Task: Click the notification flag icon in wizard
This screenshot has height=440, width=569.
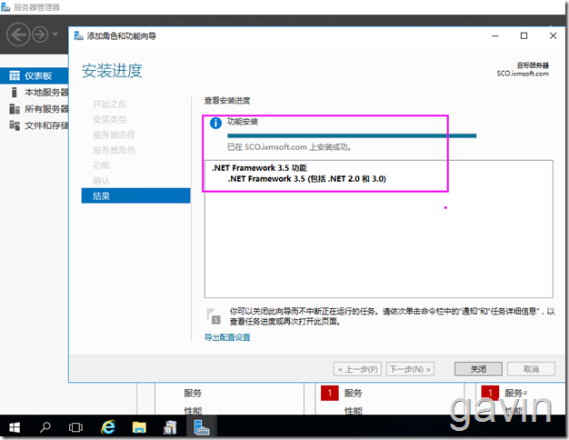Action: (x=214, y=315)
